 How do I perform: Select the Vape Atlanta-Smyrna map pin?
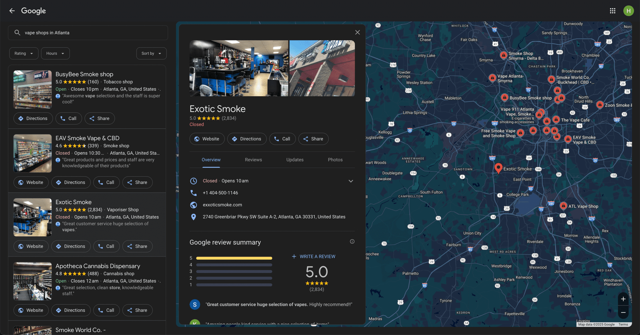coord(492,78)
